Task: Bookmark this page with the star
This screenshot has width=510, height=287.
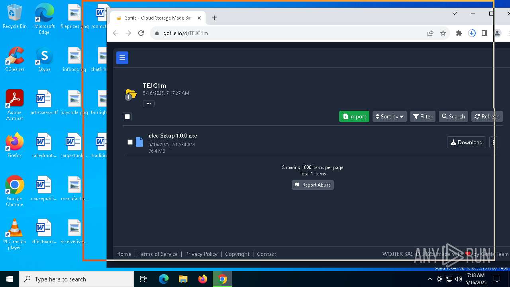Action: (x=443, y=33)
